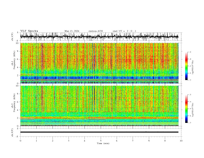The image size is (204, 158).
Task: Click the time axis tick label "3"
Action: click(x=69, y=141)
